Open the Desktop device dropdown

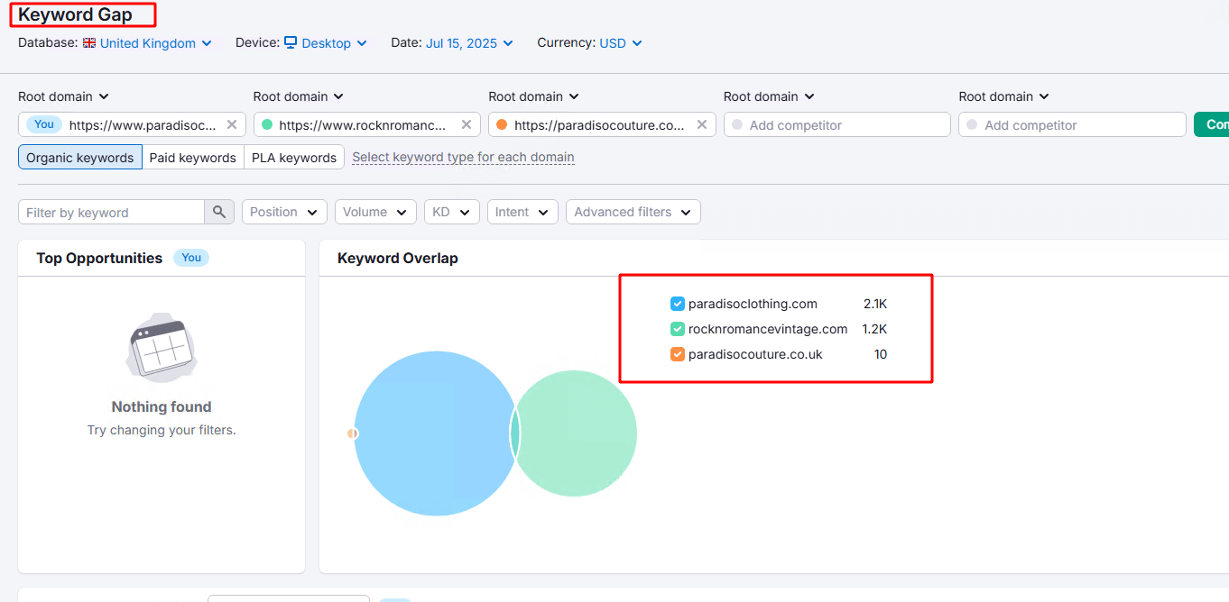334,43
